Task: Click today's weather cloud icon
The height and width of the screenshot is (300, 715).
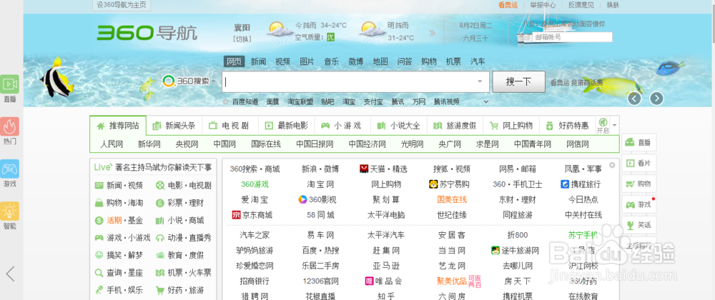Action: (x=280, y=31)
